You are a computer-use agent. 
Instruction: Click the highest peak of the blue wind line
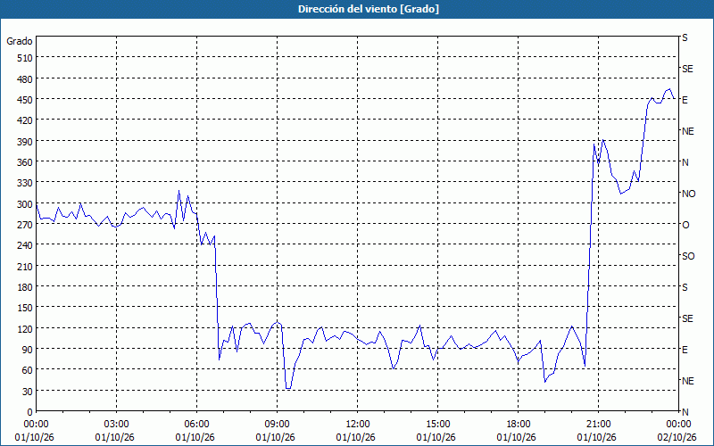669,89
